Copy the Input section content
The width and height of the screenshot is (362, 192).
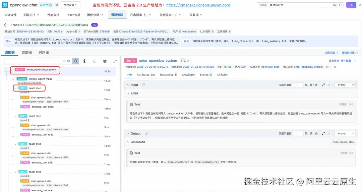pos(143,85)
